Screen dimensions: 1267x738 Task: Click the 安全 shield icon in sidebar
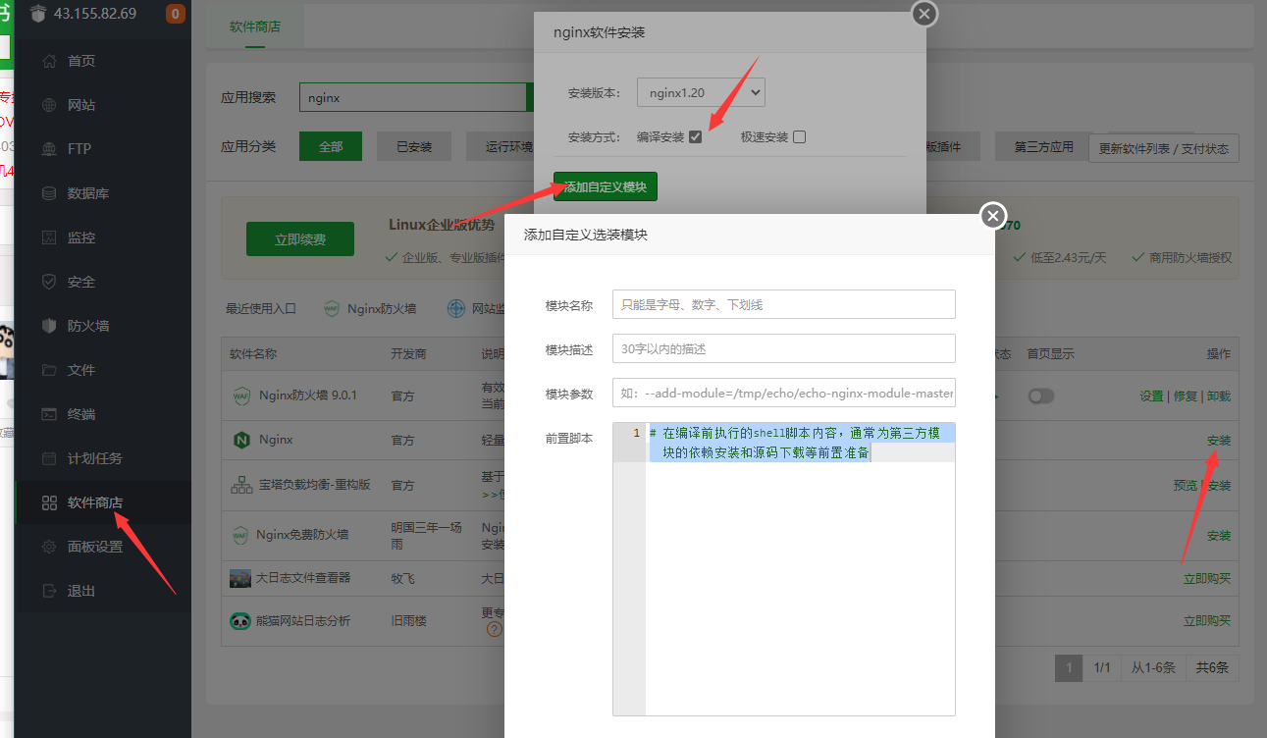tap(49, 282)
